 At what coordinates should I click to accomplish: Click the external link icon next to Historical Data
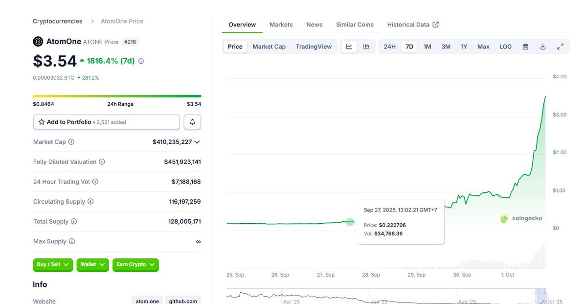pyautogui.click(x=436, y=24)
